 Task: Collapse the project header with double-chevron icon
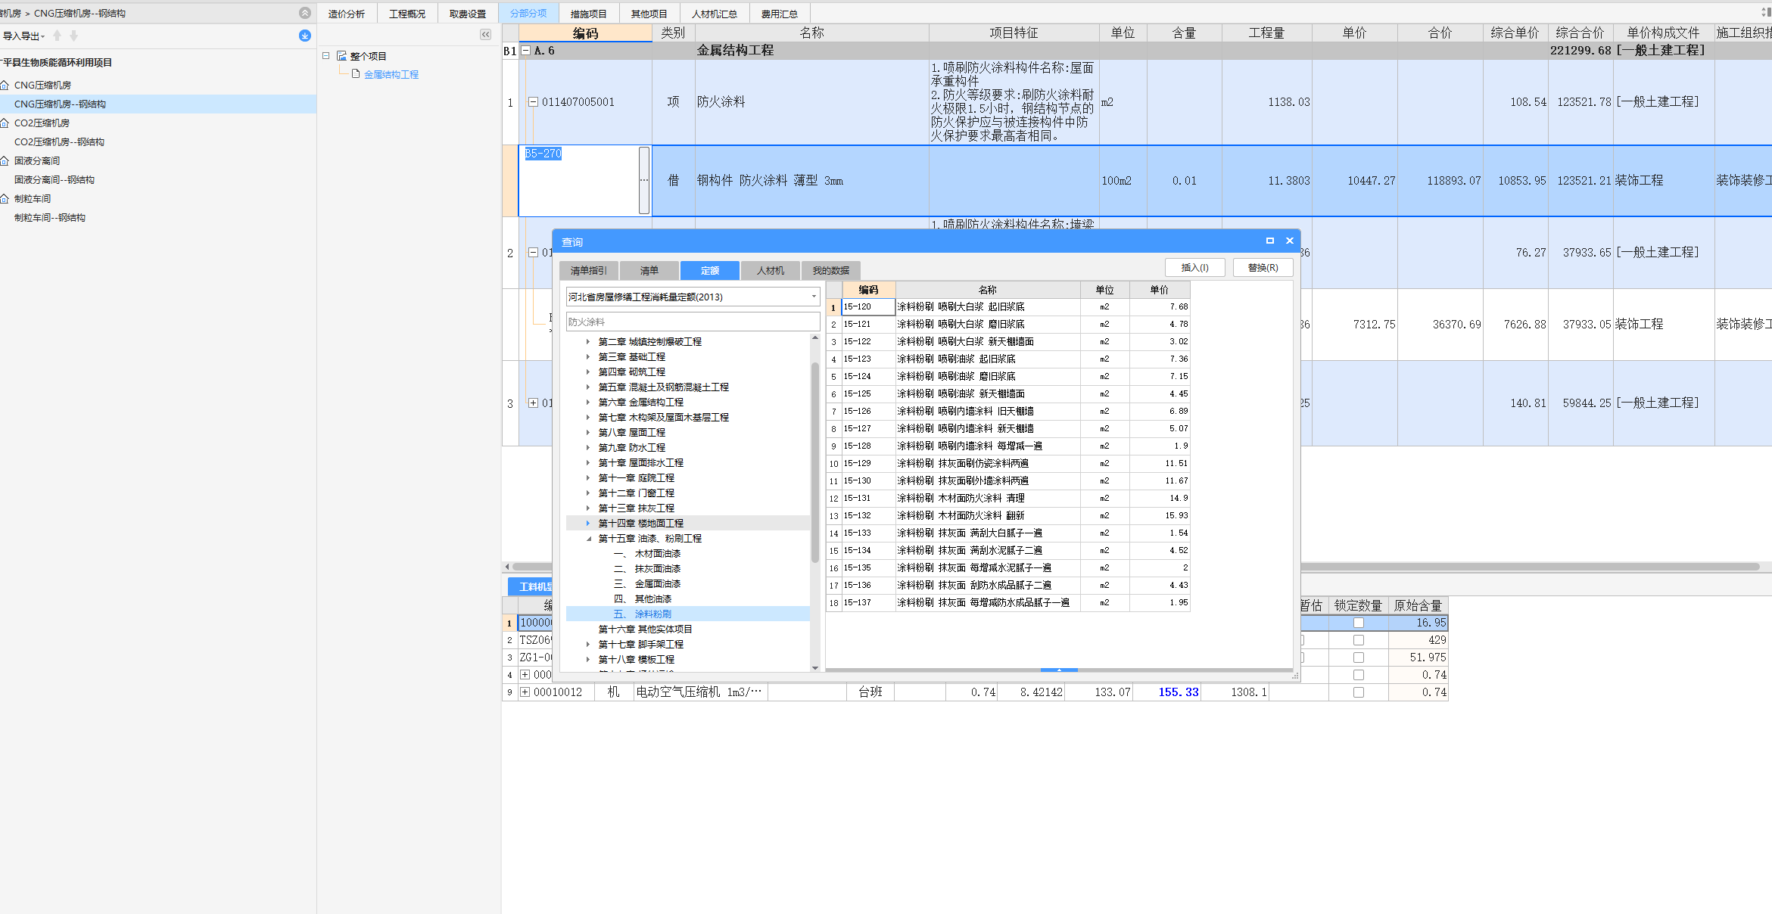tap(305, 13)
